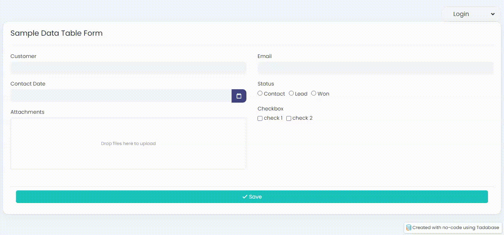Open the Contact Date calendar picker icon

pos(239,96)
